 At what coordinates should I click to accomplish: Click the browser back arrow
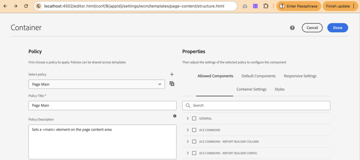tap(5, 6)
